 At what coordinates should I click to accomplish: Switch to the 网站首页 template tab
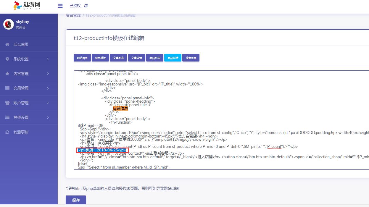click(82, 58)
